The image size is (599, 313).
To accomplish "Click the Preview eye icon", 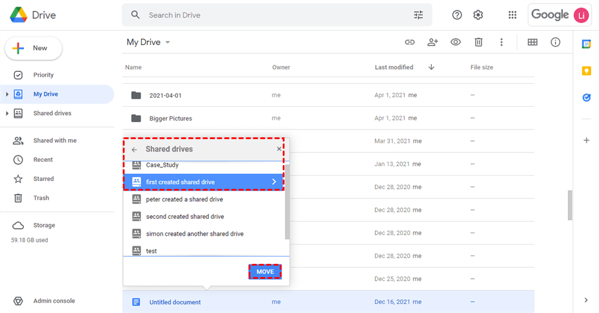I will click(x=456, y=42).
